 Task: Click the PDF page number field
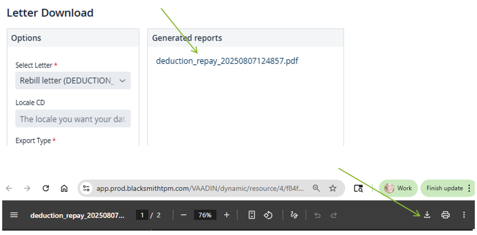142,215
